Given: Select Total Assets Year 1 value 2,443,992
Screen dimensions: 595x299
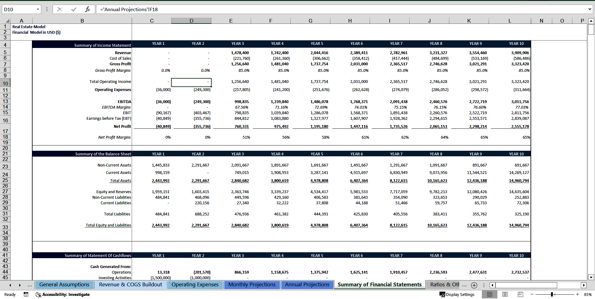Looking at the screenshot, I should pos(161,181).
